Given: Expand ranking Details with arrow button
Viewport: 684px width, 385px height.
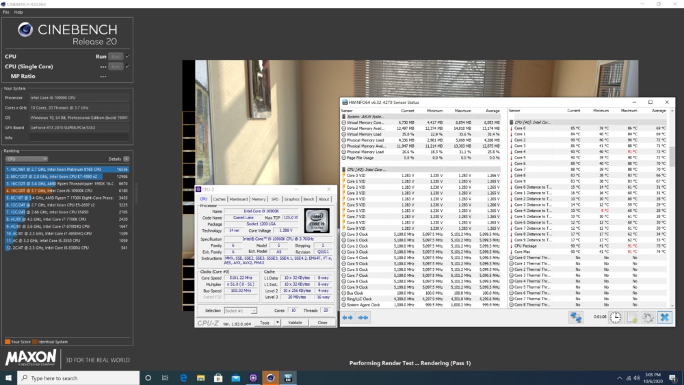Looking at the screenshot, I should pyautogui.click(x=127, y=159).
